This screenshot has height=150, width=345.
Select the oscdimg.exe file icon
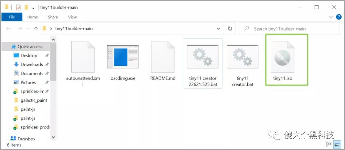coord(123,57)
